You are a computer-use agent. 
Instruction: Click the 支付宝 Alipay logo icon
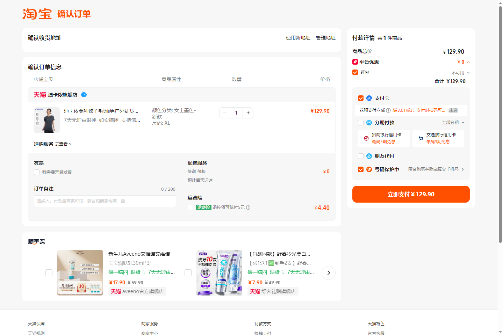(x=369, y=98)
